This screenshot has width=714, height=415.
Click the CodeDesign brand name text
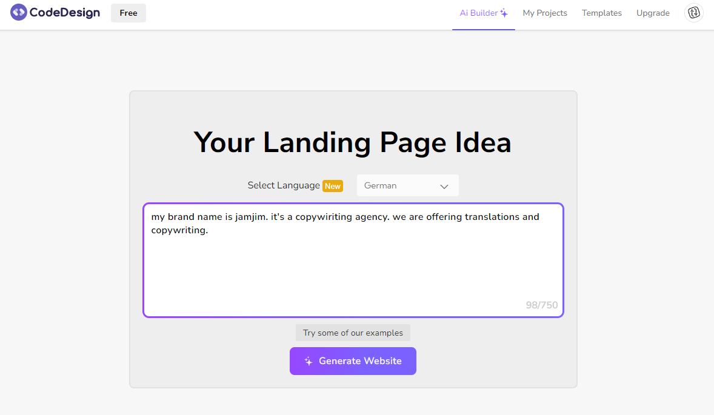click(x=65, y=13)
